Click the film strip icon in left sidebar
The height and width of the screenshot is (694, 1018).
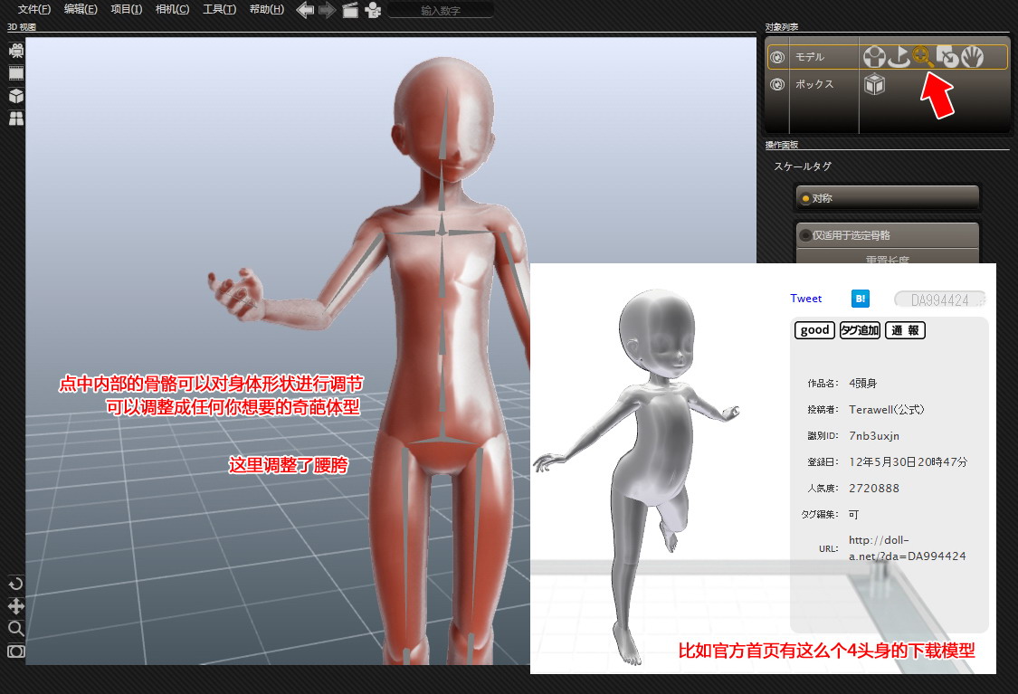[x=15, y=73]
